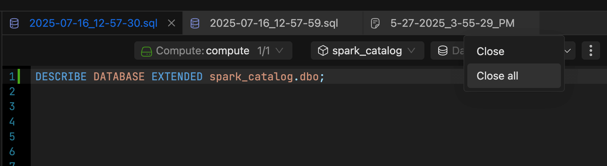
Task: Click the DESCRIBE keyword in the editor
Action: click(x=61, y=76)
